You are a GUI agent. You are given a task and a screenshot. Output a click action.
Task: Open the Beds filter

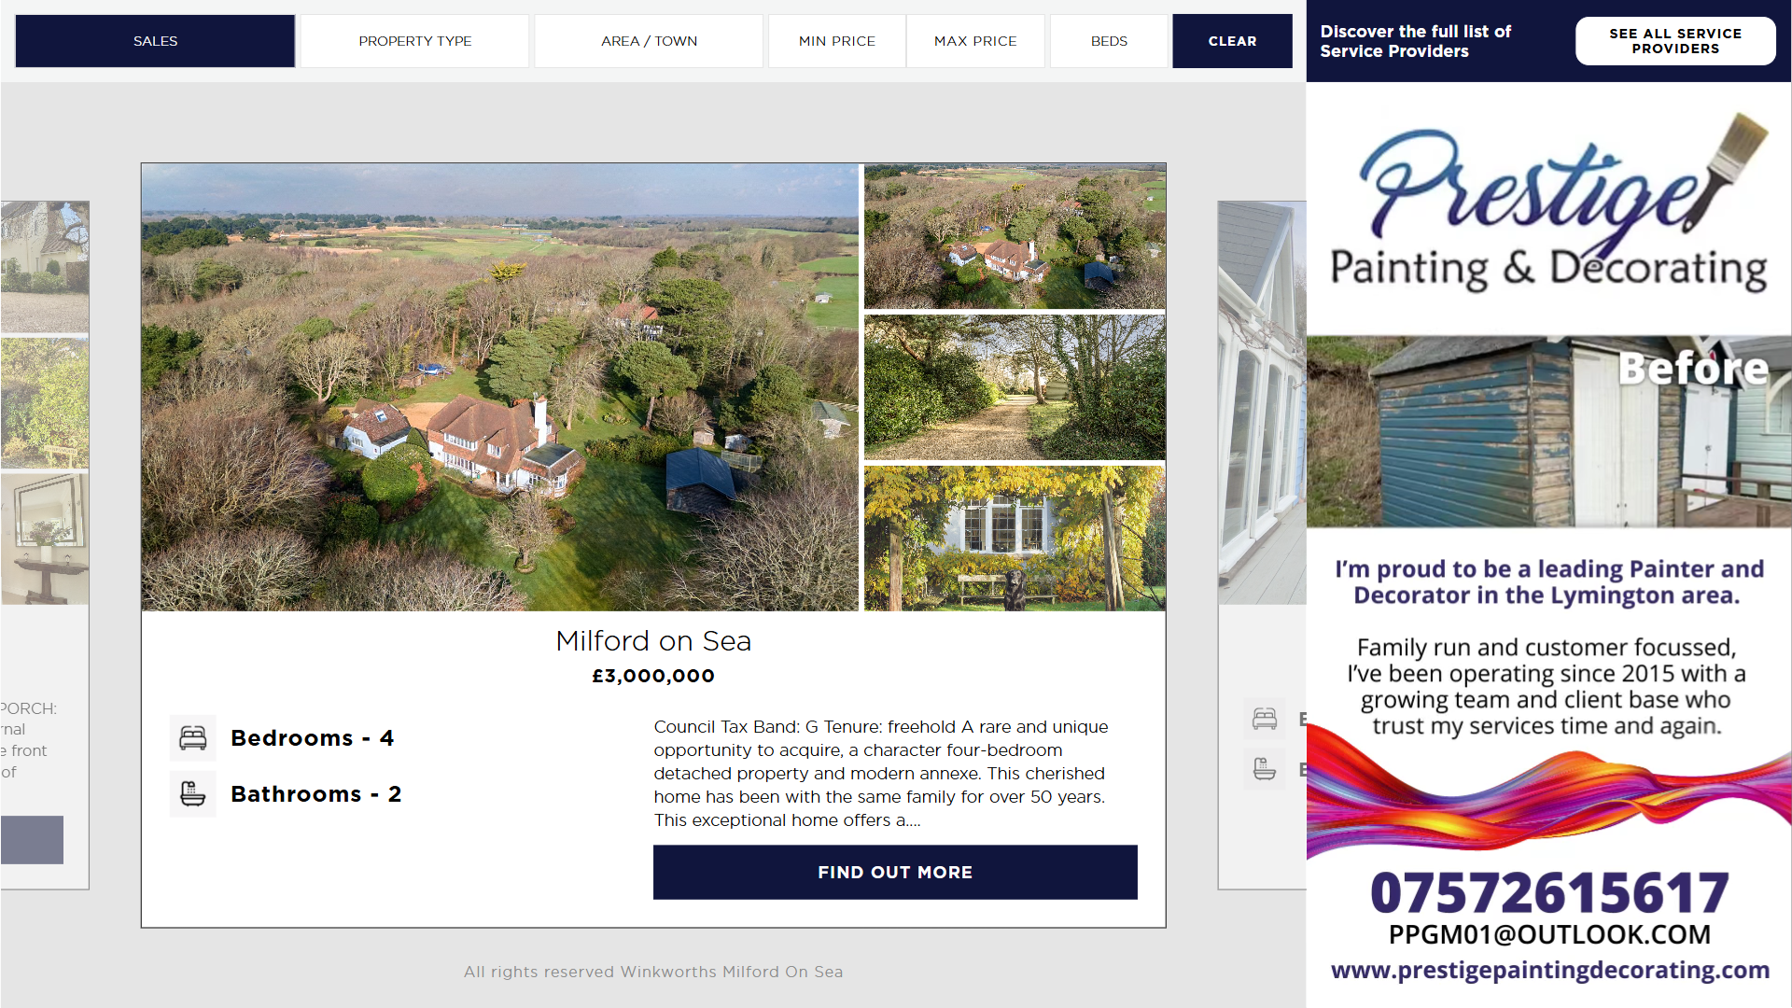pyautogui.click(x=1109, y=41)
